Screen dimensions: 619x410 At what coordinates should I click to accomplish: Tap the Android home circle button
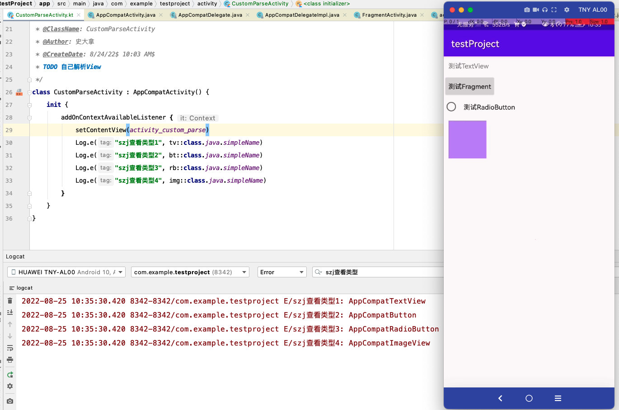pyautogui.click(x=529, y=398)
